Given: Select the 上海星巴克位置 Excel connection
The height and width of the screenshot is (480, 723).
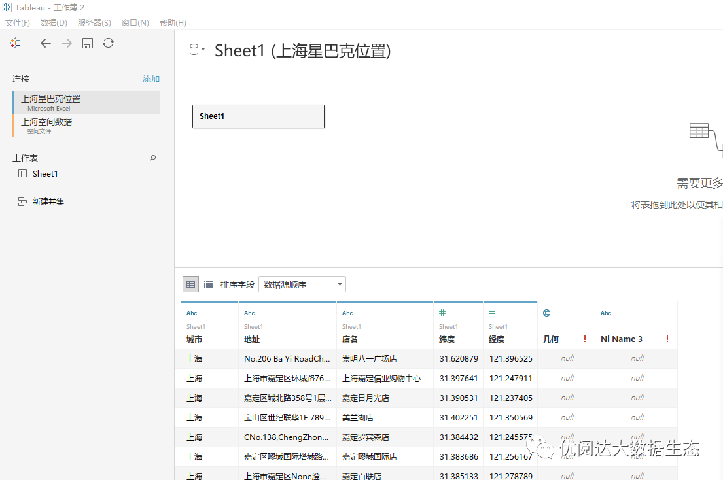Looking at the screenshot, I should point(86,102).
